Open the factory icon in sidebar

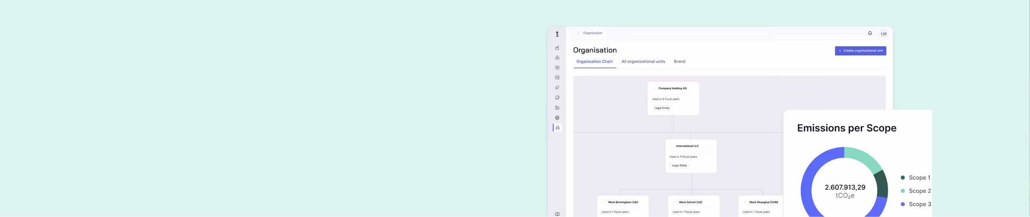[x=557, y=47]
